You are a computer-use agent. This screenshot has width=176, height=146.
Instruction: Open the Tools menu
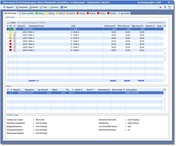43,7
